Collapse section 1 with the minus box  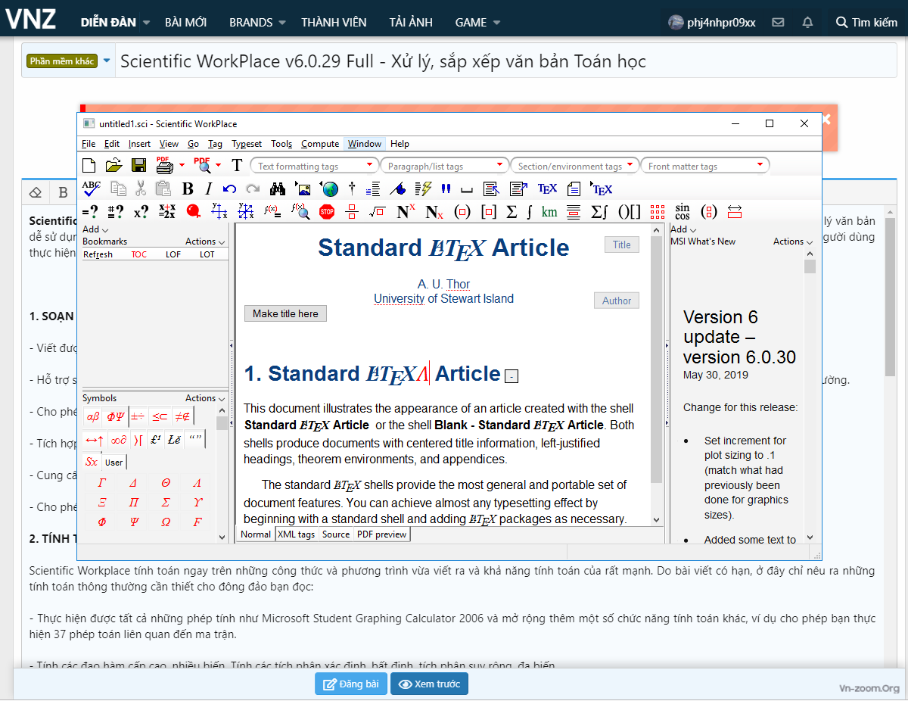512,375
